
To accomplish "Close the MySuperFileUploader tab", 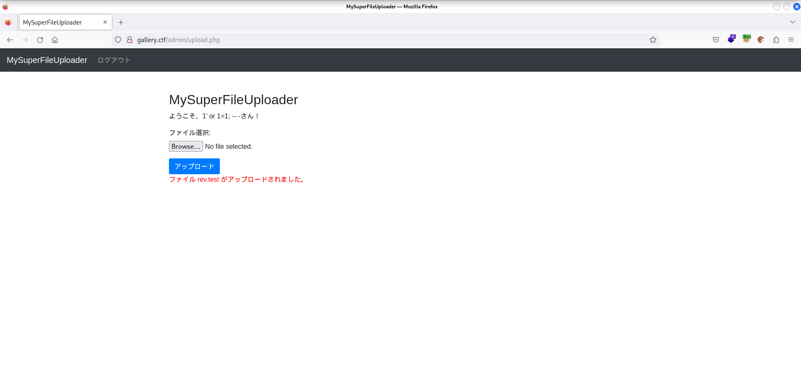I will [105, 22].
